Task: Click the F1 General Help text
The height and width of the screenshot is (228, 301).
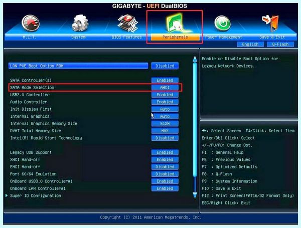Action: coord(222,152)
